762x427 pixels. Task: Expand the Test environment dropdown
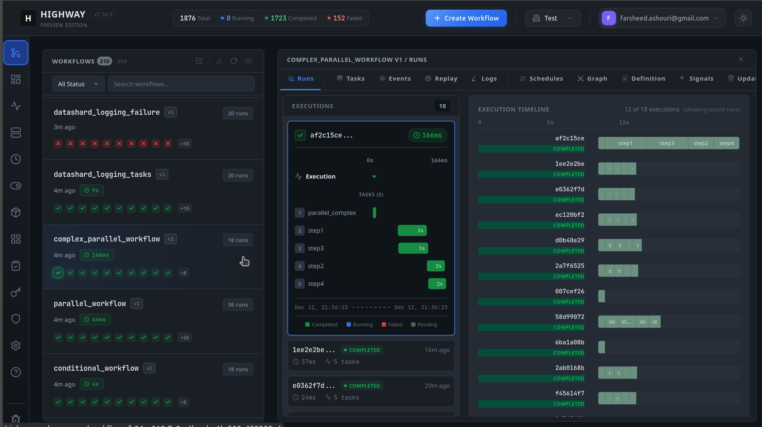click(x=552, y=18)
